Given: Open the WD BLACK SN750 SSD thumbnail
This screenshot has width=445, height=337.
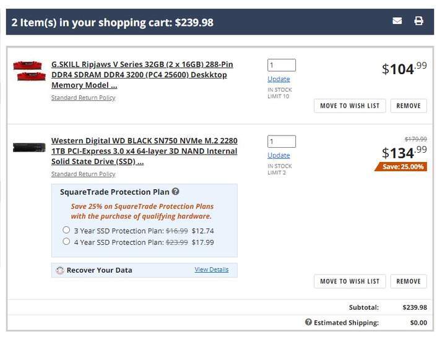Looking at the screenshot, I should pyautogui.click(x=29, y=148).
